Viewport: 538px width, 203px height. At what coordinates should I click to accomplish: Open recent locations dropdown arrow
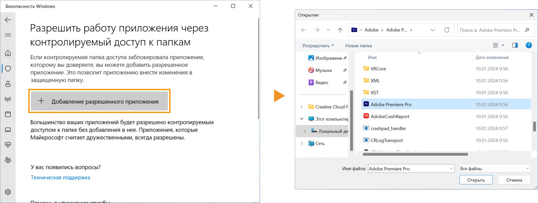[328, 30]
